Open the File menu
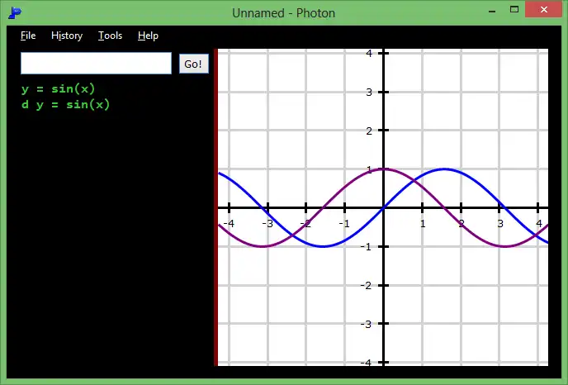This screenshot has width=568, height=385. pos(28,36)
